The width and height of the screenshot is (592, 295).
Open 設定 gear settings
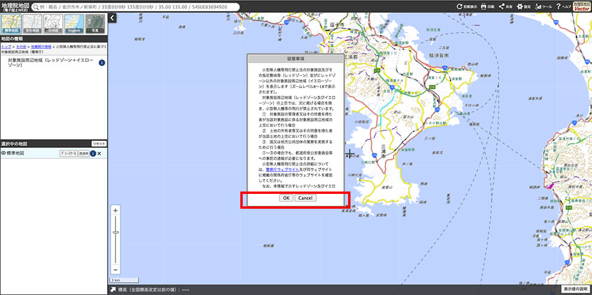click(x=523, y=7)
